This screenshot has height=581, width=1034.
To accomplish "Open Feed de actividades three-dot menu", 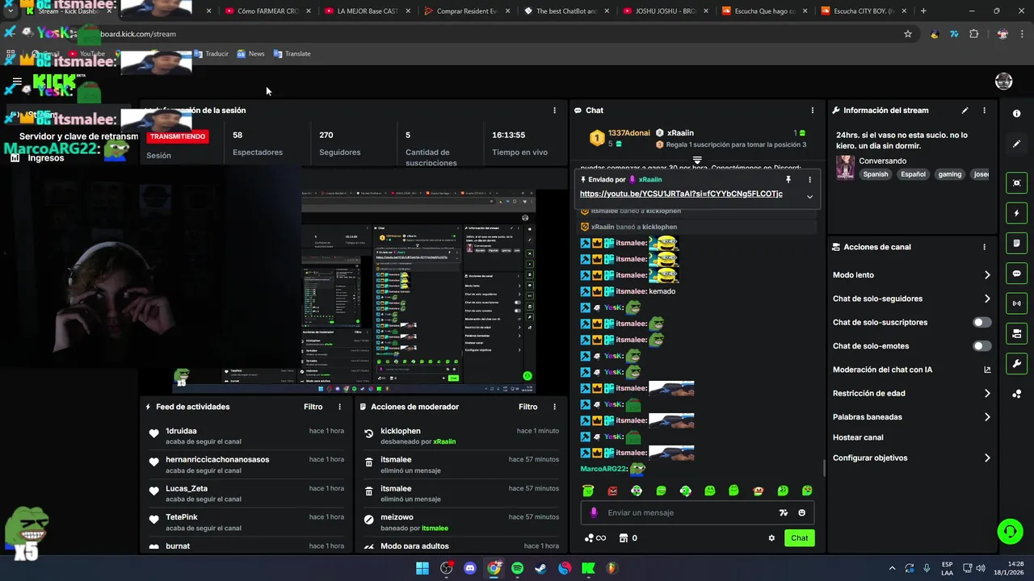I will [339, 407].
